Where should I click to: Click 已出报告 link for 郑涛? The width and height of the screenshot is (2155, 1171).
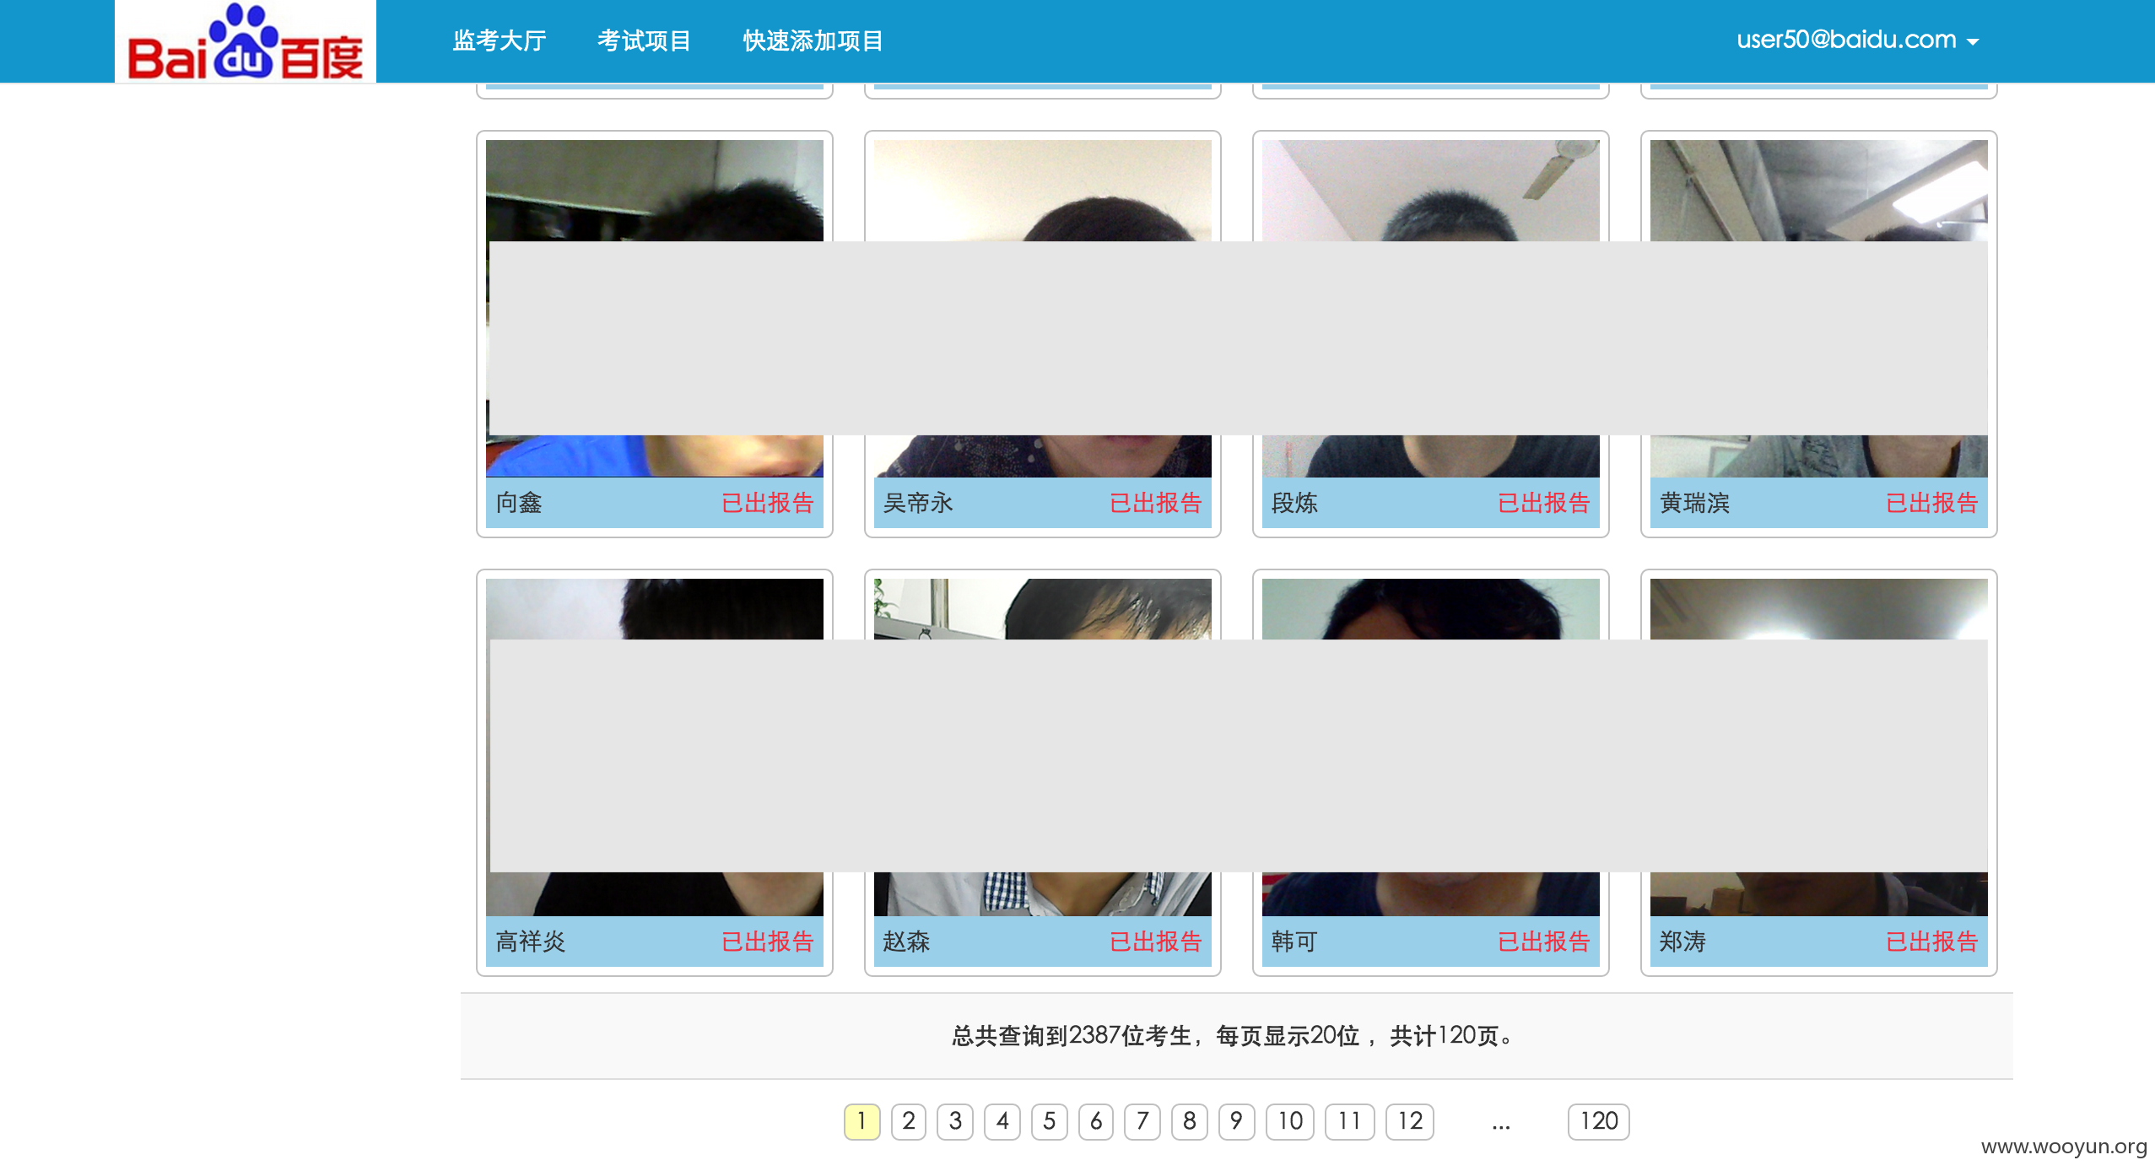pos(1932,942)
